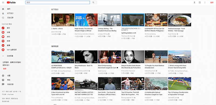Open Spiral Buffet video thumbnail
This screenshot has height=105, width=216.
[x=156, y=20]
